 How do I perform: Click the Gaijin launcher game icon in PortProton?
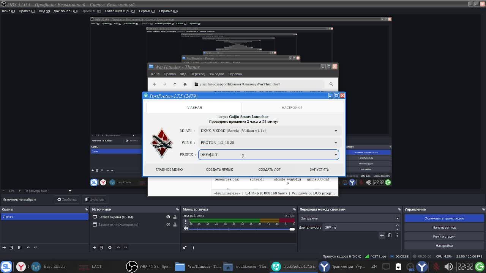(162, 143)
